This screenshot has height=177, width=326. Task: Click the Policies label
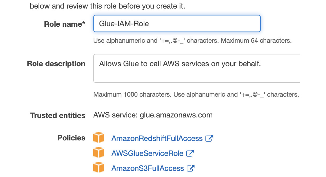click(71, 138)
